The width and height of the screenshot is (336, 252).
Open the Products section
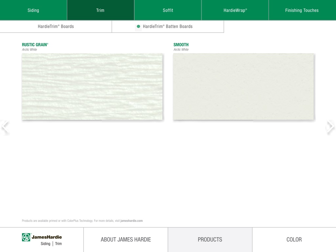(x=210, y=240)
